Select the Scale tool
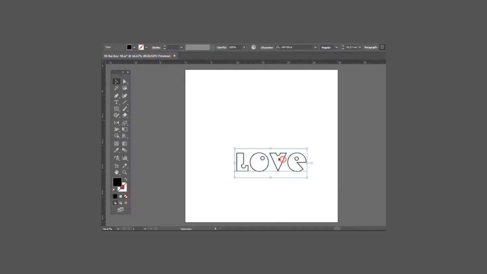The height and width of the screenshot is (274, 487). 125,123
